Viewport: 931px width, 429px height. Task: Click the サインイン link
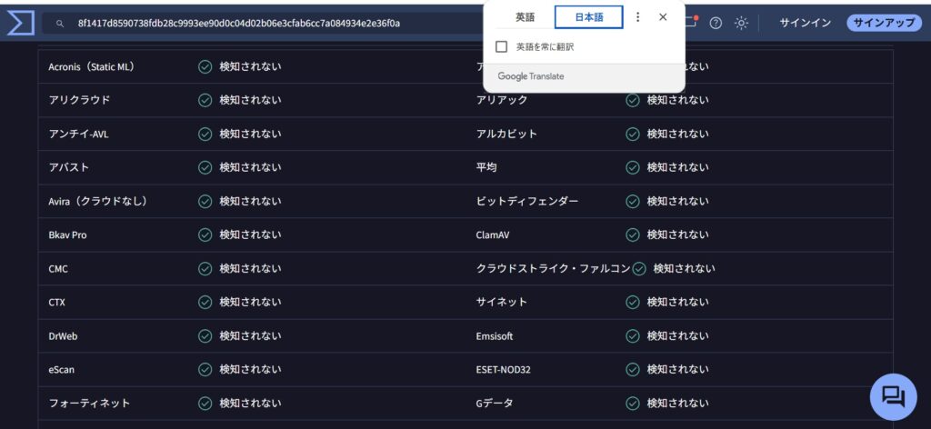(x=805, y=23)
